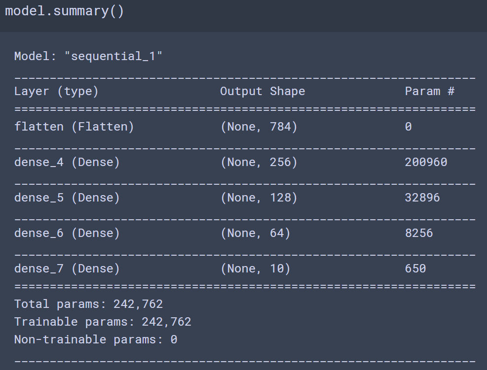Click the (None, 784) output shape
This screenshot has width=487, height=370.
click(x=259, y=127)
